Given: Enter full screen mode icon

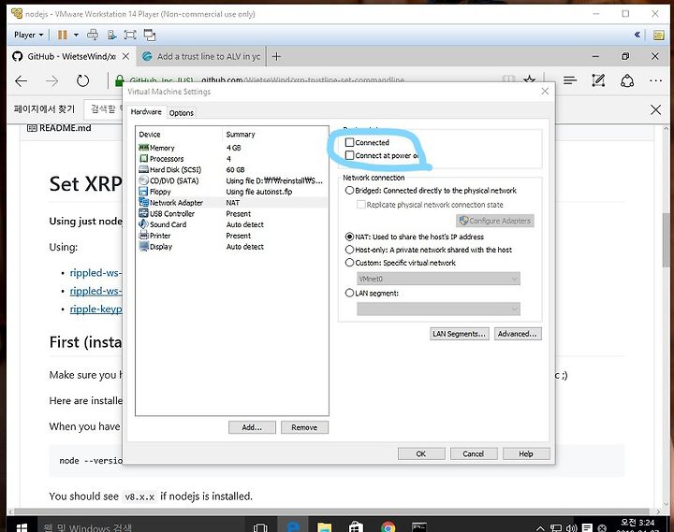Looking at the screenshot, I should (130, 35).
